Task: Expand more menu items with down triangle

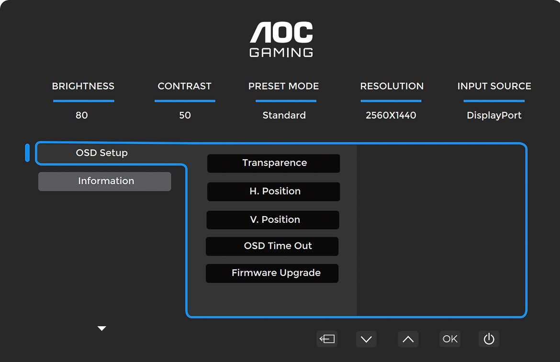Action: 101,329
